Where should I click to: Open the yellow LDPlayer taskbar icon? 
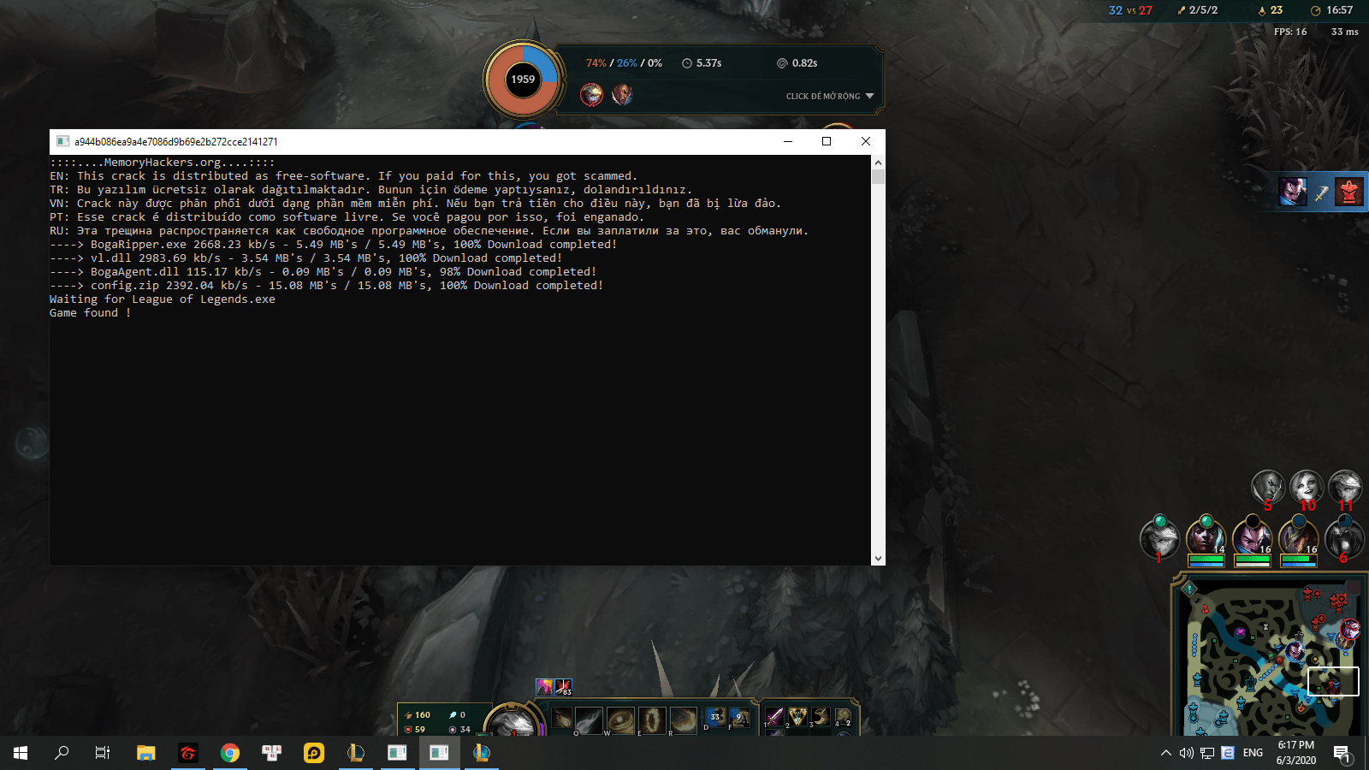pos(314,753)
